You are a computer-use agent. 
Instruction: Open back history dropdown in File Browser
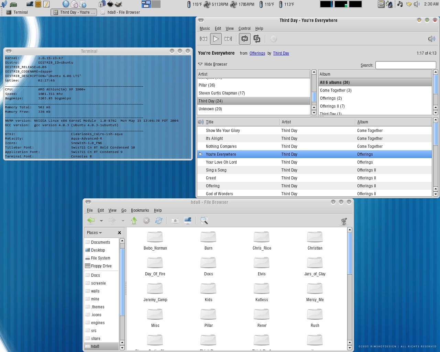[x=101, y=221]
